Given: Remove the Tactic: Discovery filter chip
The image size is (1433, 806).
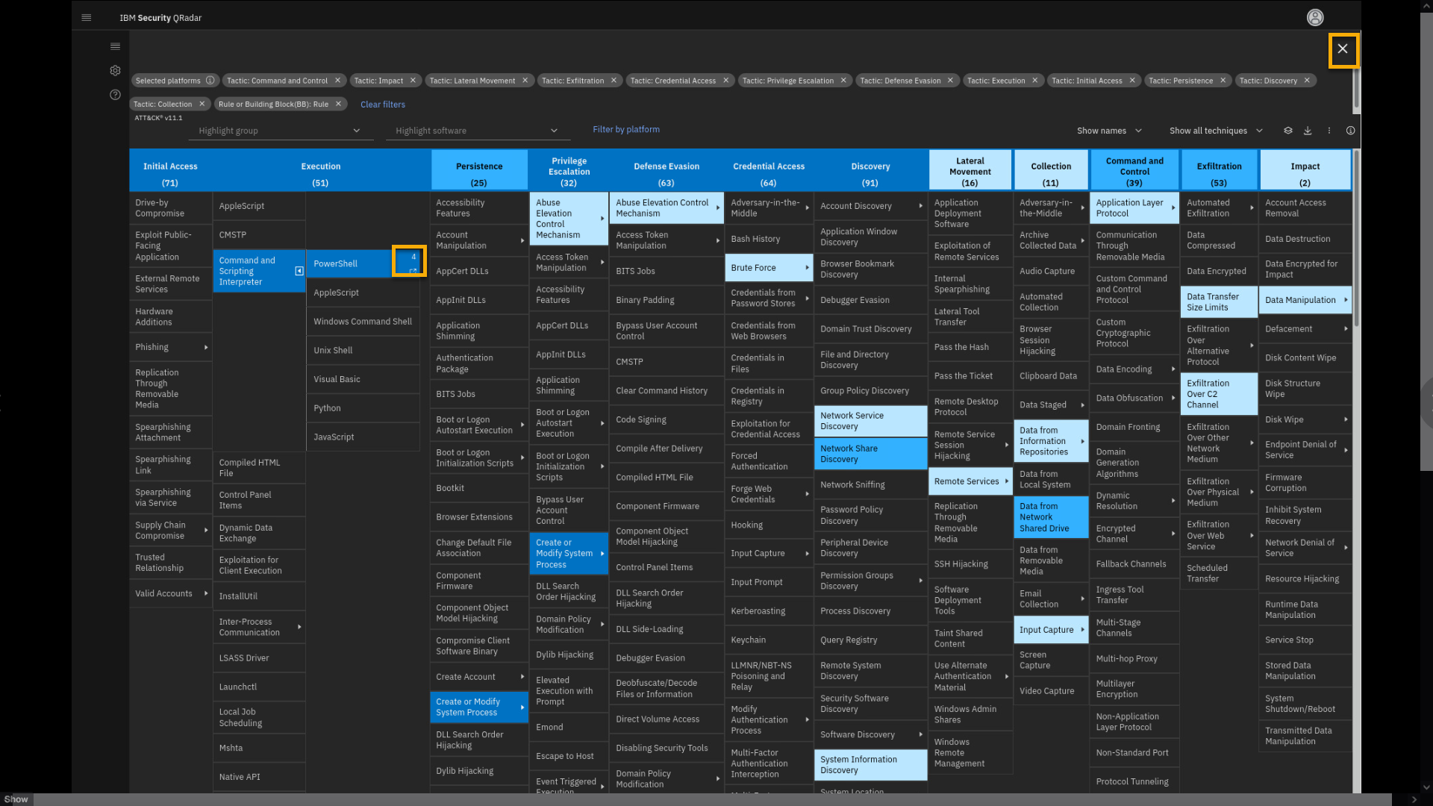Looking at the screenshot, I should point(1307,81).
